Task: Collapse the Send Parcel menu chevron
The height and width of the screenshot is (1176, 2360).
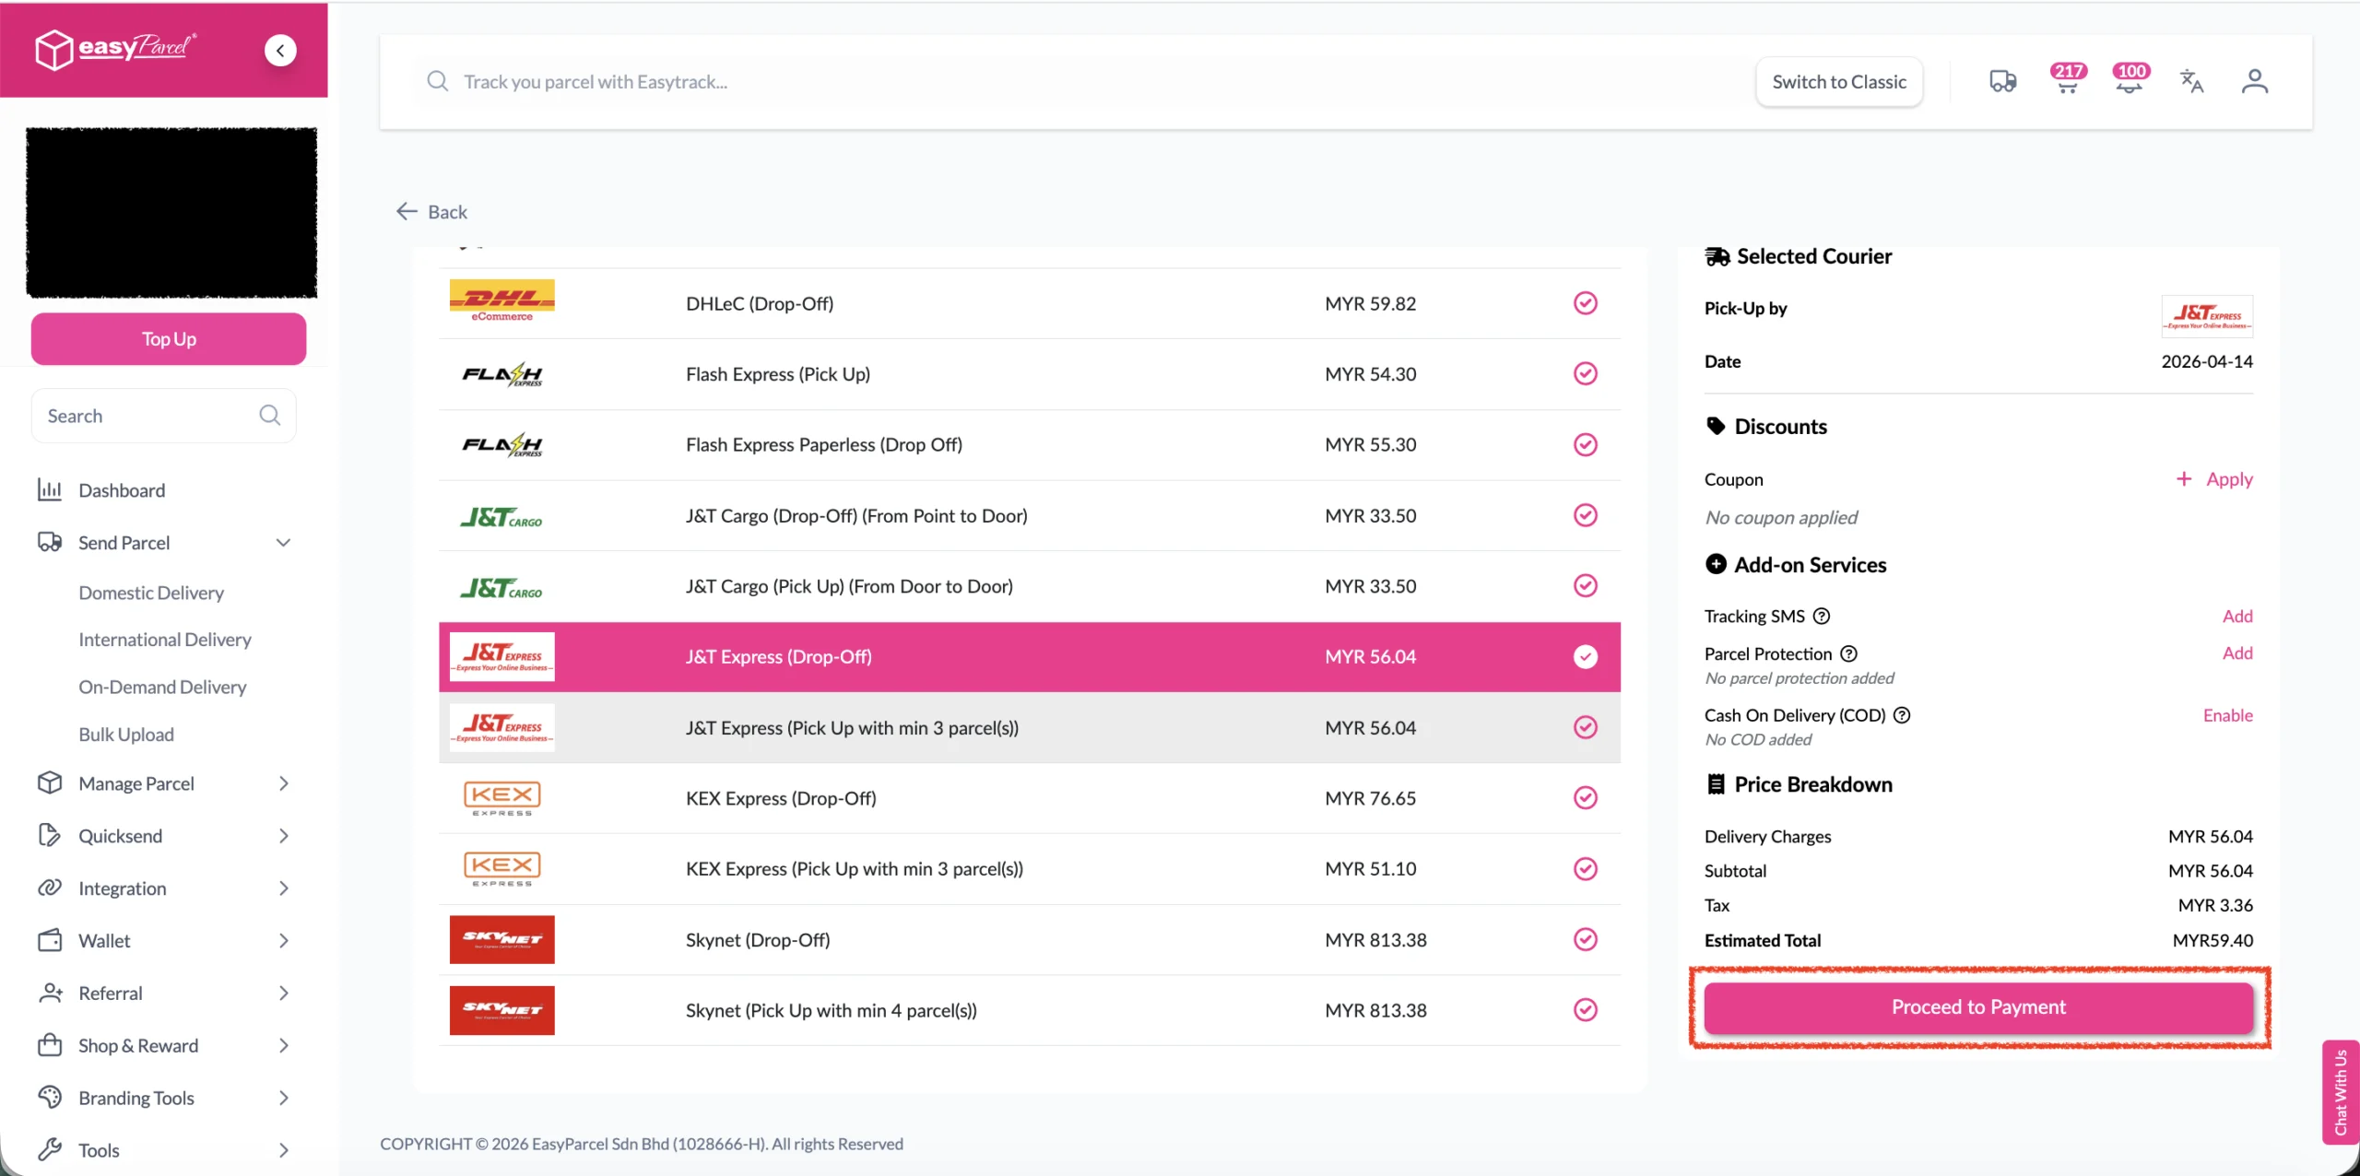Action: point(283,543)
